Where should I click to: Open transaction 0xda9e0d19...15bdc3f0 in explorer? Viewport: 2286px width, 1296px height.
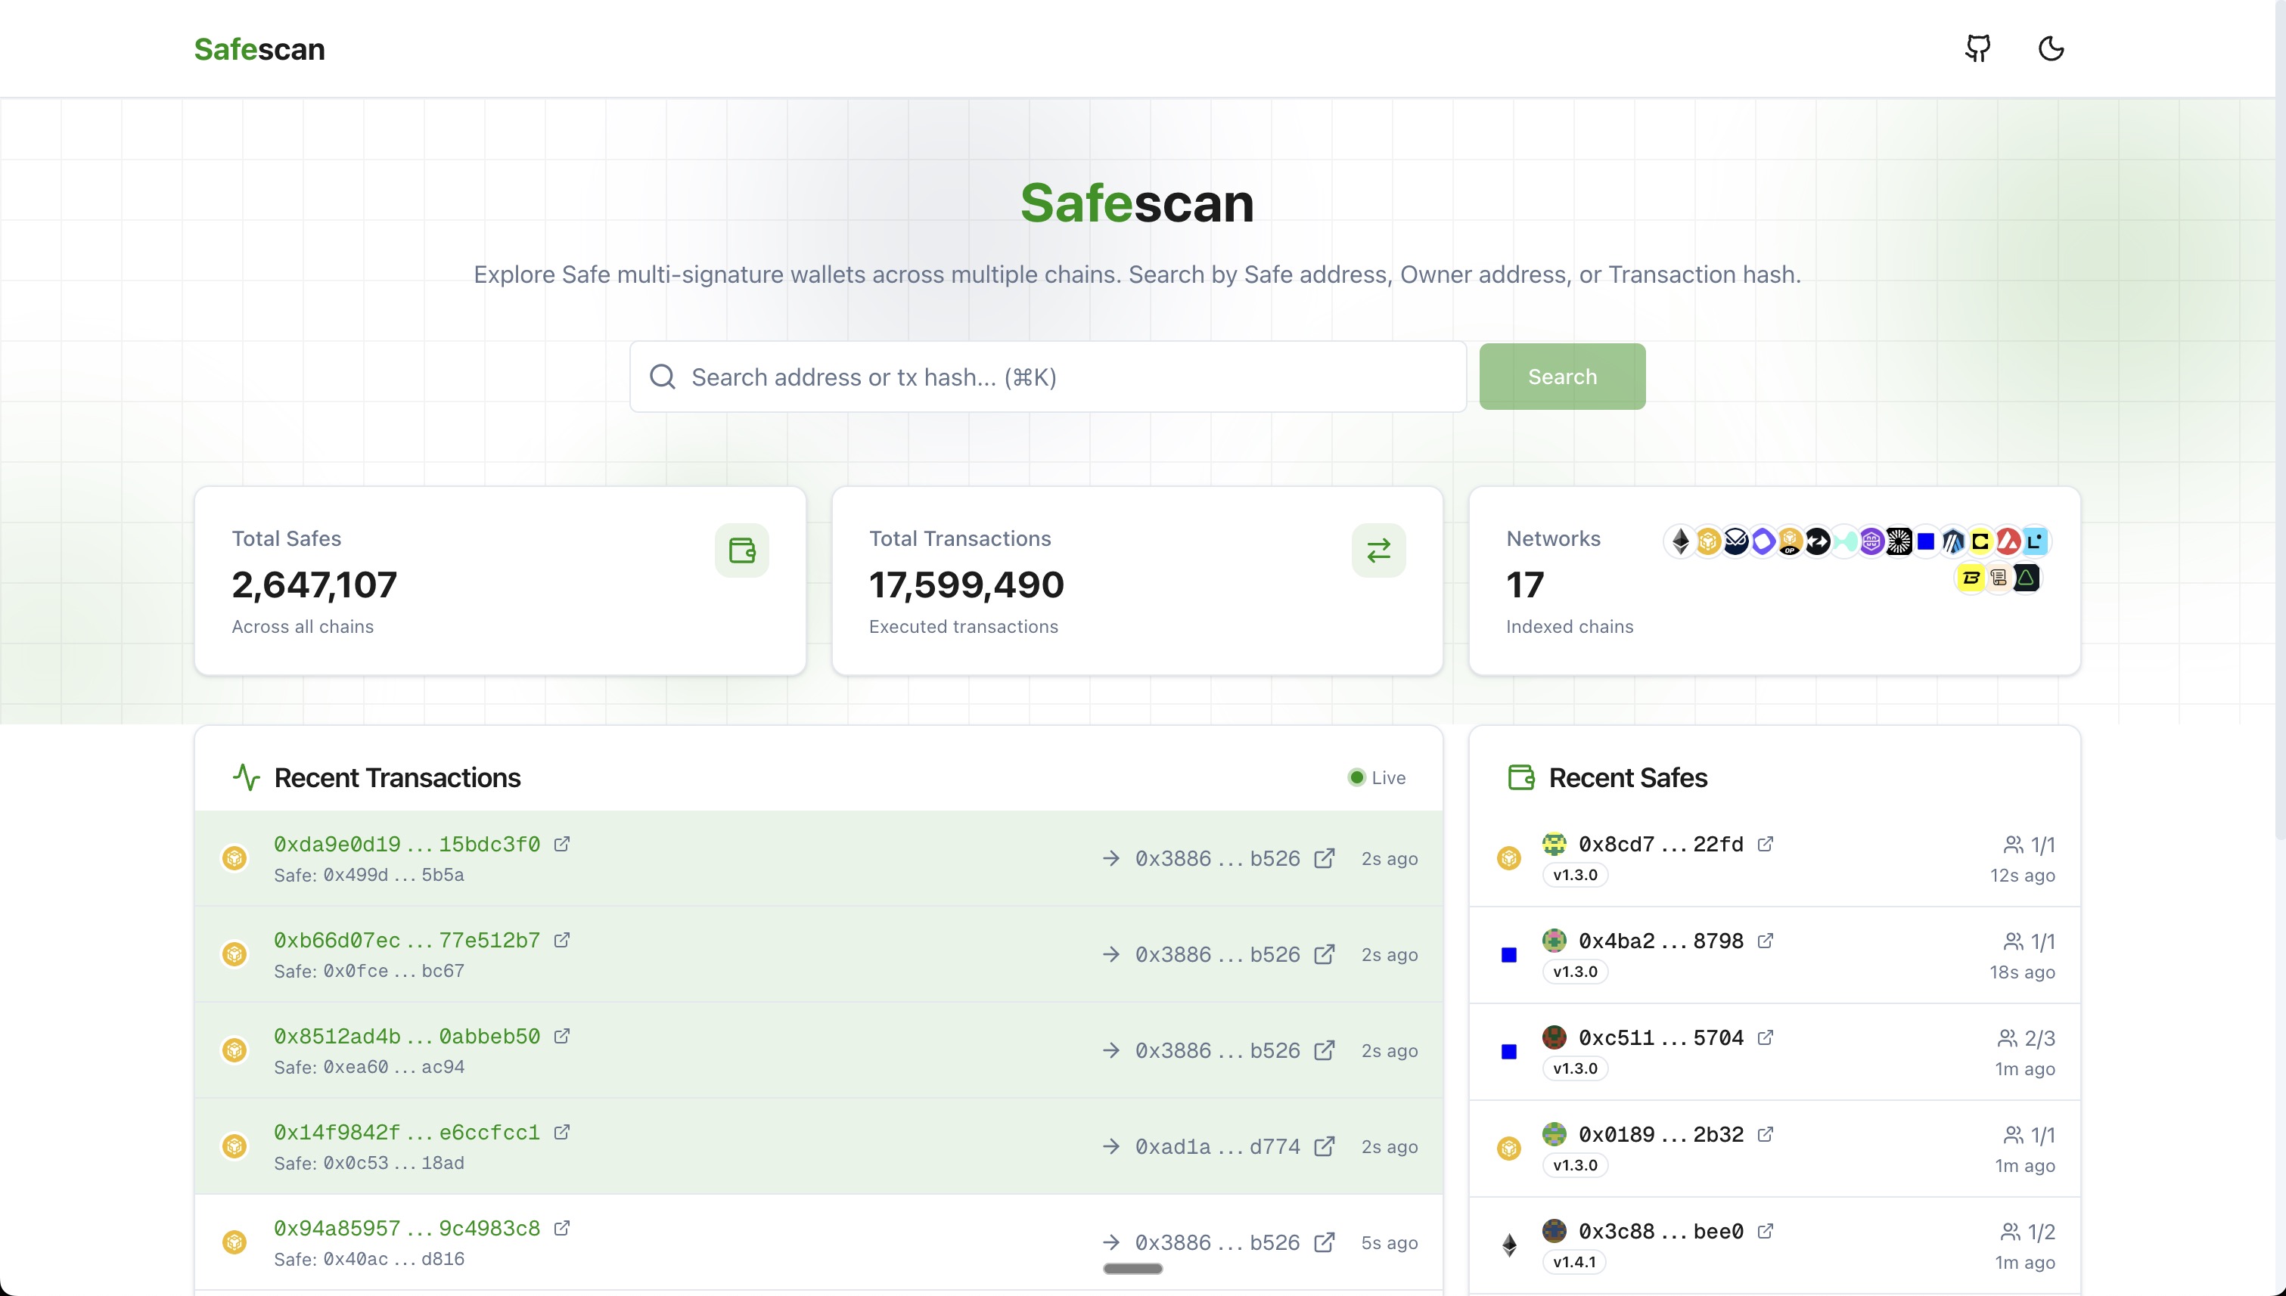click(563, 843)
